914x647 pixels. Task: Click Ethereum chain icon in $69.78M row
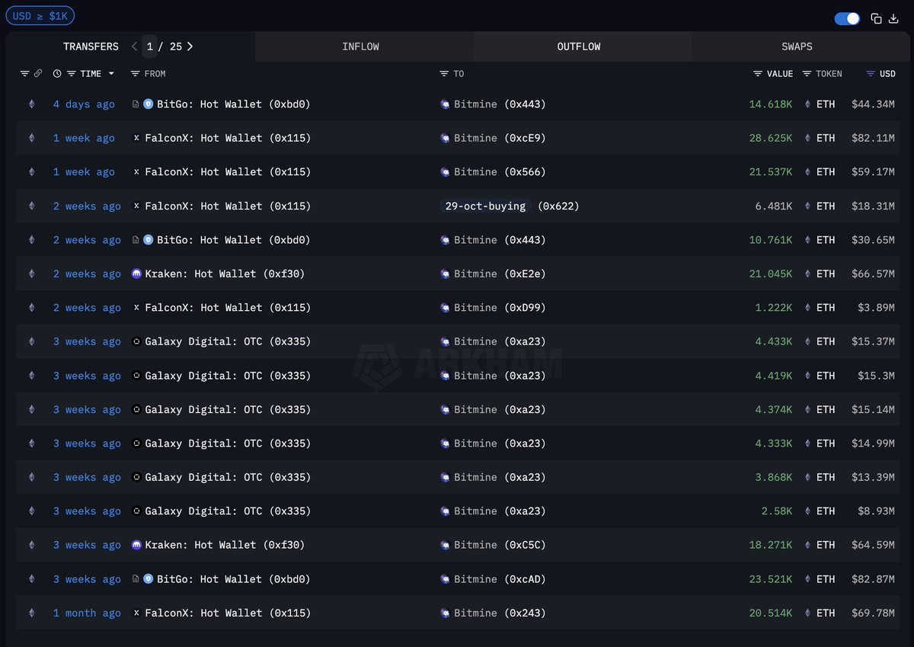(x=31, y=613)
